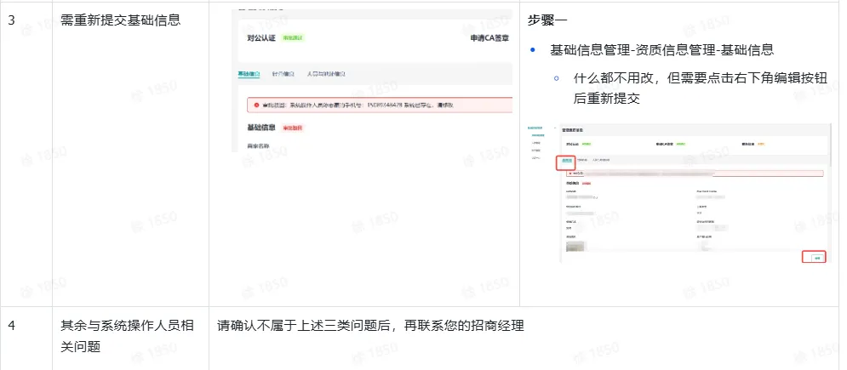Viewport: 847px width, 370px height.
Task: Select the tab between 基础信息 and 人员 tabs
Action: click(x=283, y=74)
